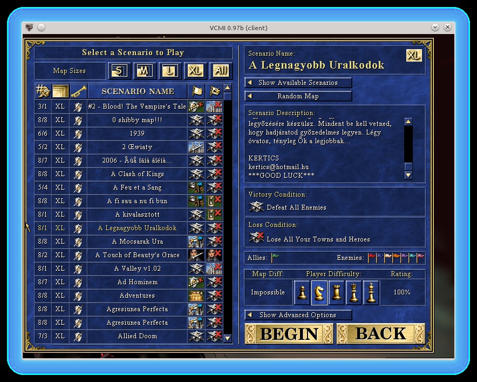Click the XL size badge beside scenario name
Image resolution: width=477 pixels, height=382 pixels.
[x=413, y=56]
